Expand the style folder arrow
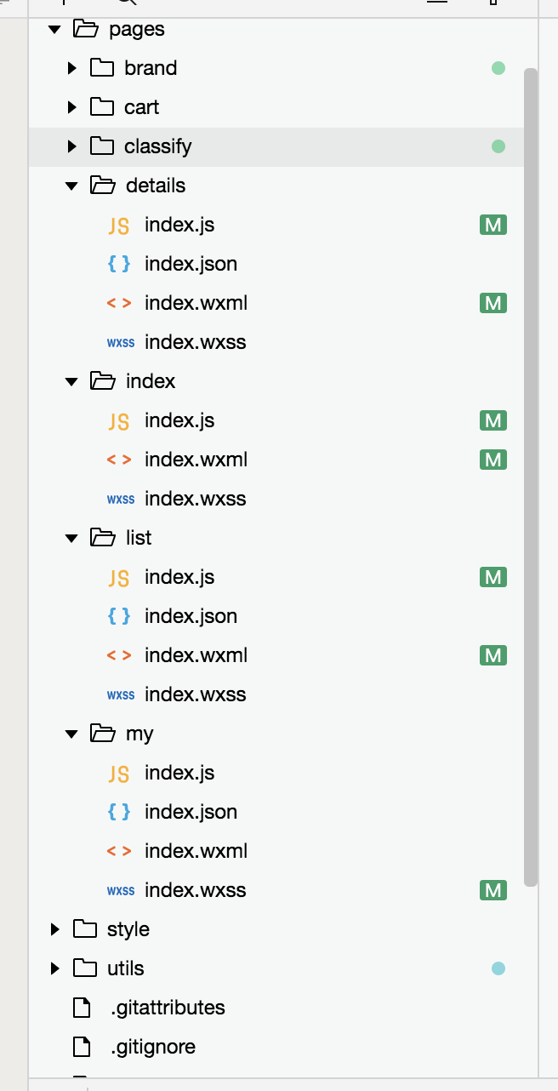Image resolution: width=558 pixels, height=1091 pixels. pyautogui.click(x=55, y=929)
